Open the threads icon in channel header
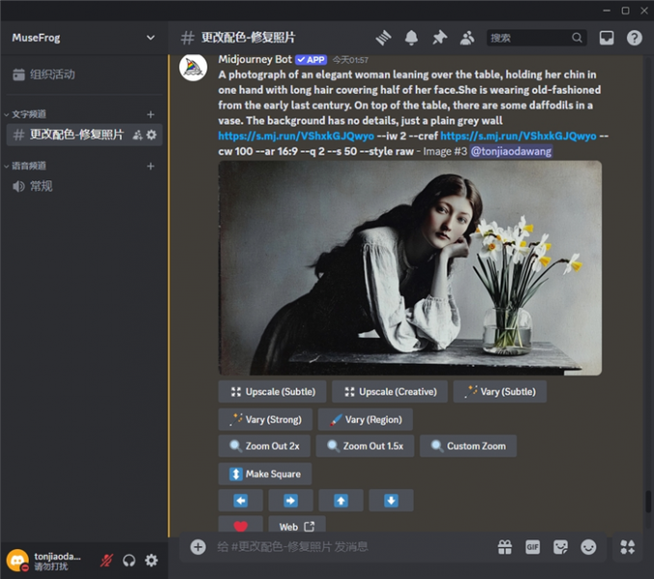This screenshot has width=654, height=579. click(383, 38)
